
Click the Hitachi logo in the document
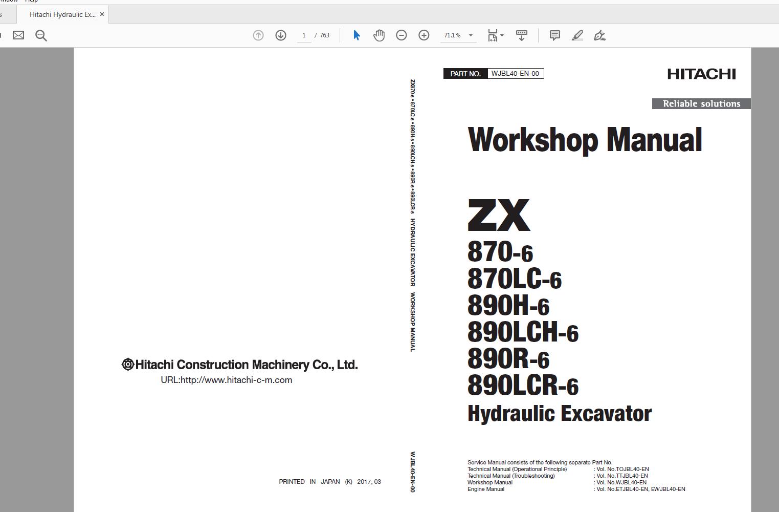701,74
